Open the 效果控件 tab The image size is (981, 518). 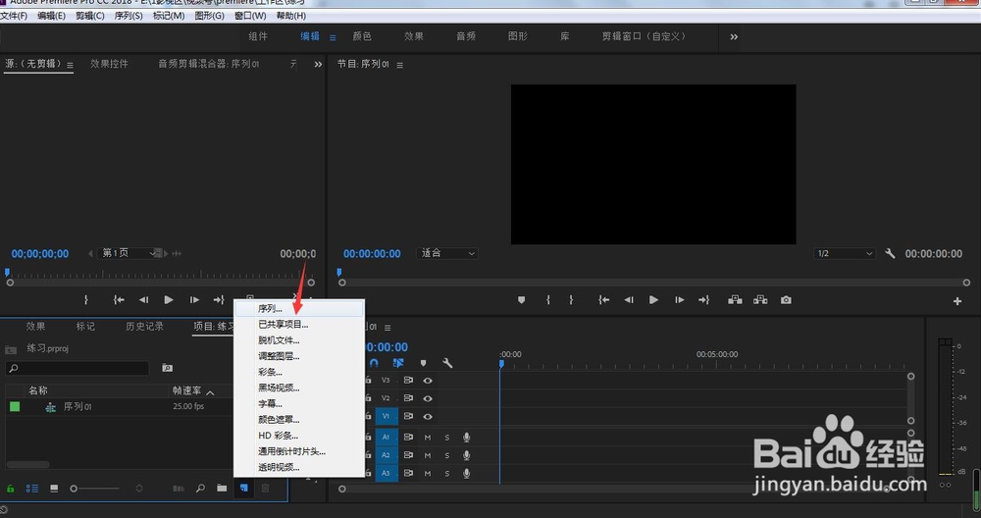tap(109, 64)
